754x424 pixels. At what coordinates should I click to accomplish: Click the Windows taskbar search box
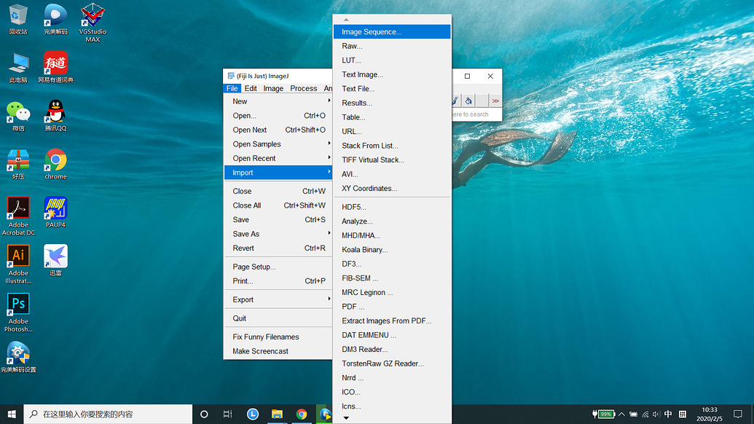[109, 414]
